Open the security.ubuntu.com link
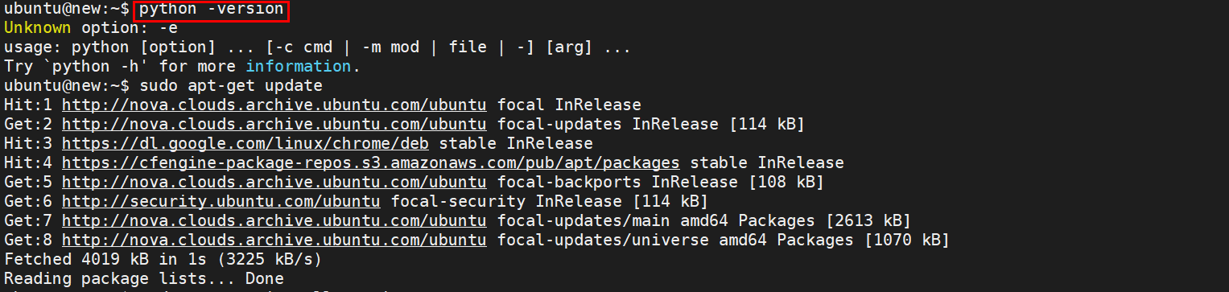The height and width of the screenshot is (292, 1229). click(221, 201)
